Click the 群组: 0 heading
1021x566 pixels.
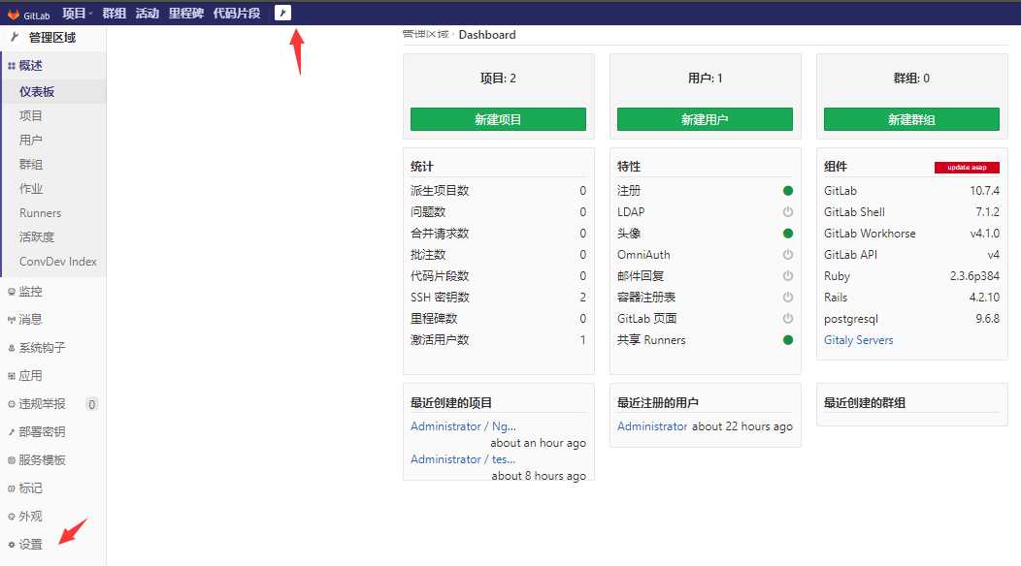(911, 79)
